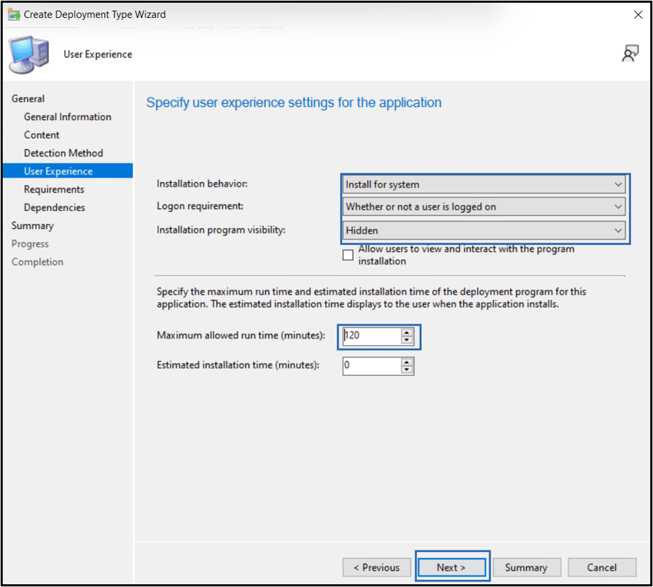The width and height of the screenshot is (653, 587).
Task: Go to General Information step
Action: click(x=68, y=117)
